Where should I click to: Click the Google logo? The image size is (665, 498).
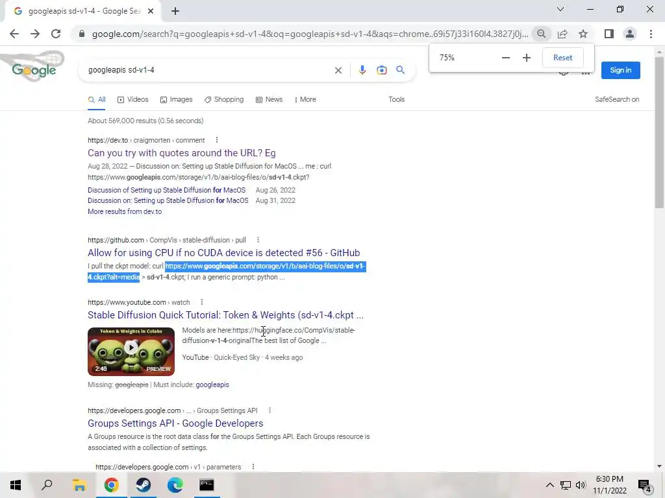tap(34, 70)
